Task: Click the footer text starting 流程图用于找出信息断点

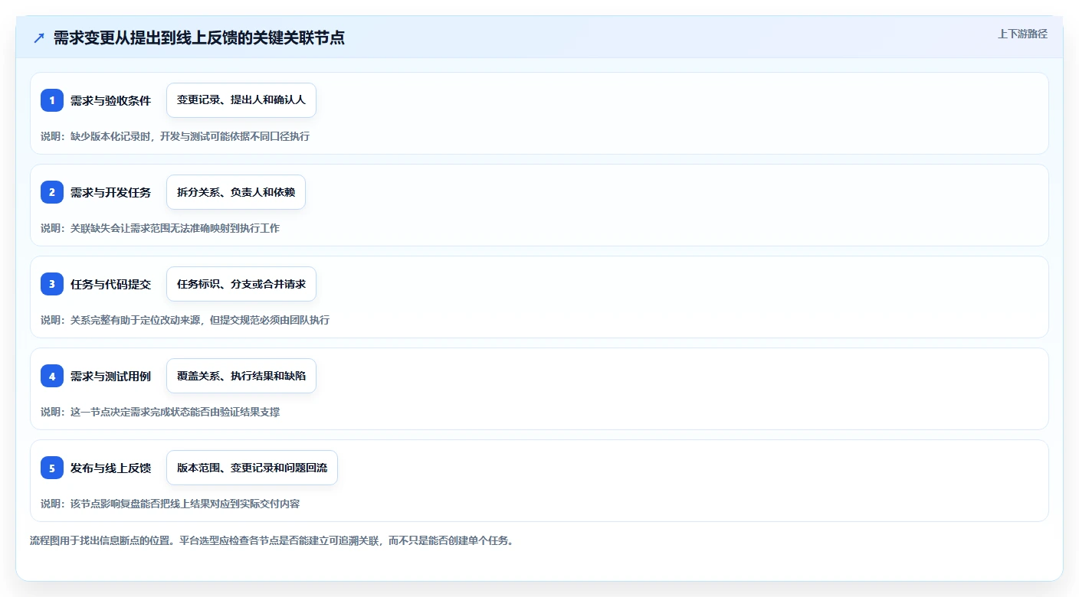Action: pos(271,540)
